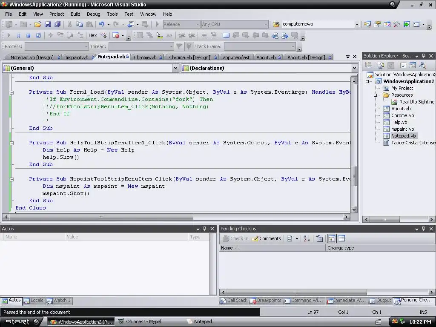Open the Comments view in Pending Checkins

(267, 238)
